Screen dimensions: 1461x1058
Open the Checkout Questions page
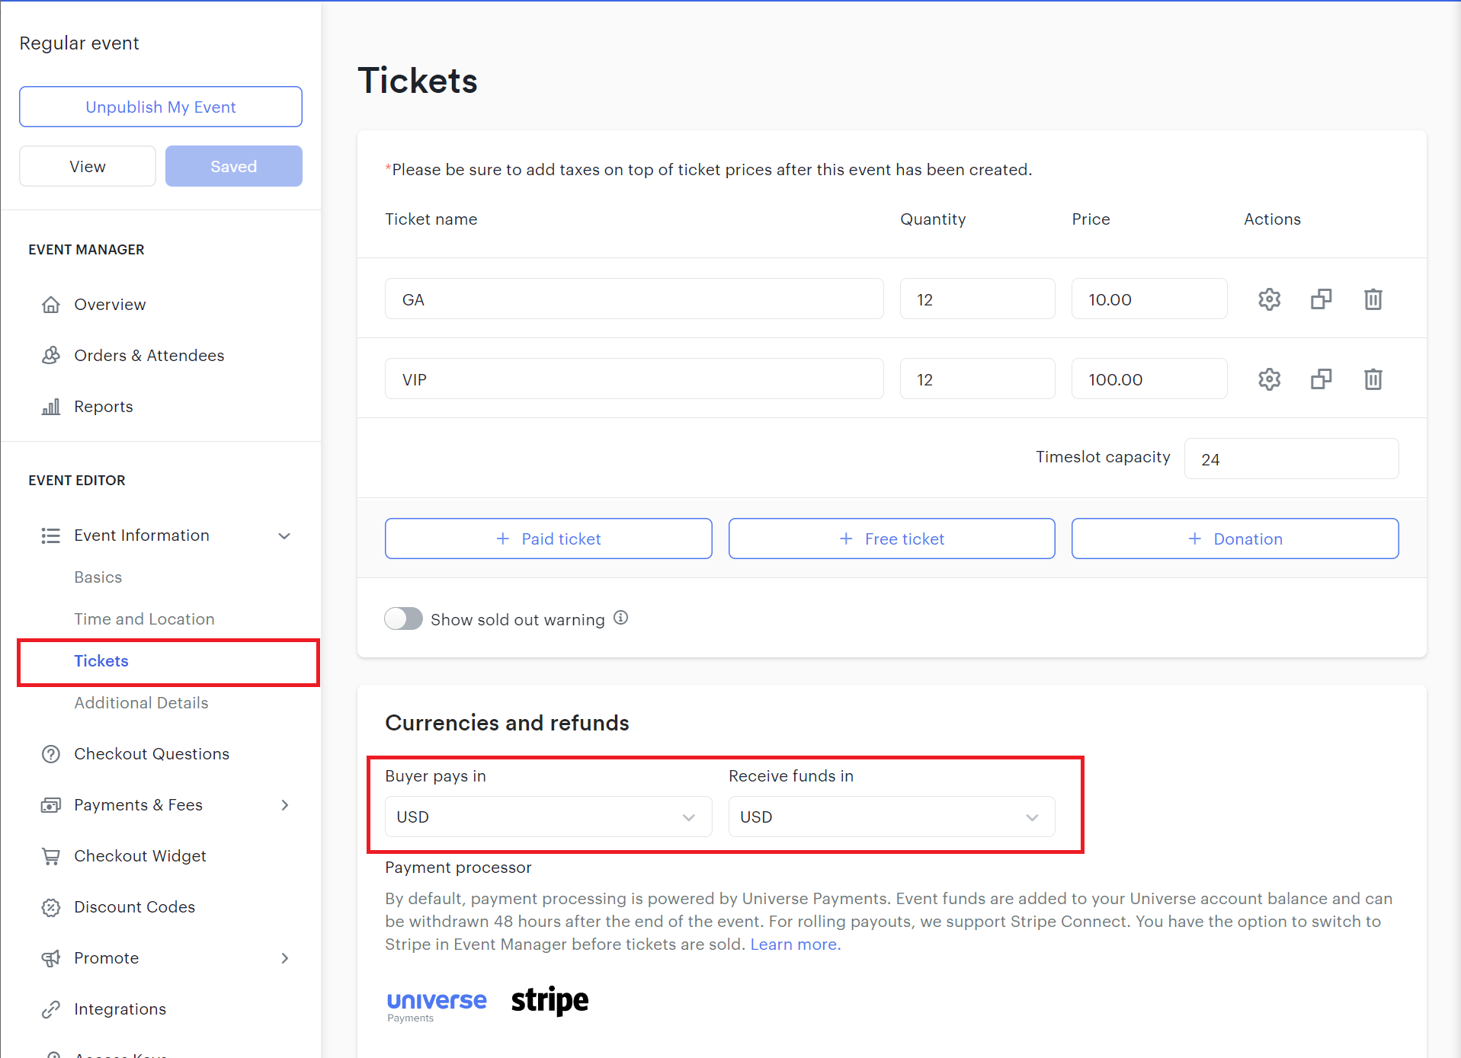coord(151,754)
